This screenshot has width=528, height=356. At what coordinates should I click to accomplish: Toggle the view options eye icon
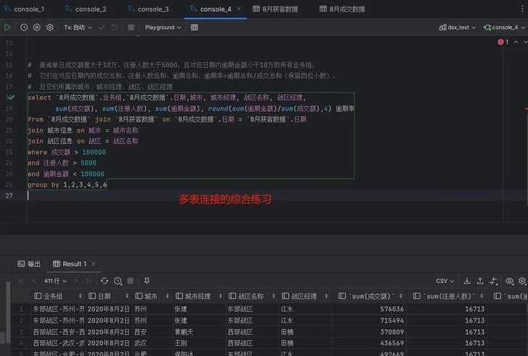tap(509, 280)
